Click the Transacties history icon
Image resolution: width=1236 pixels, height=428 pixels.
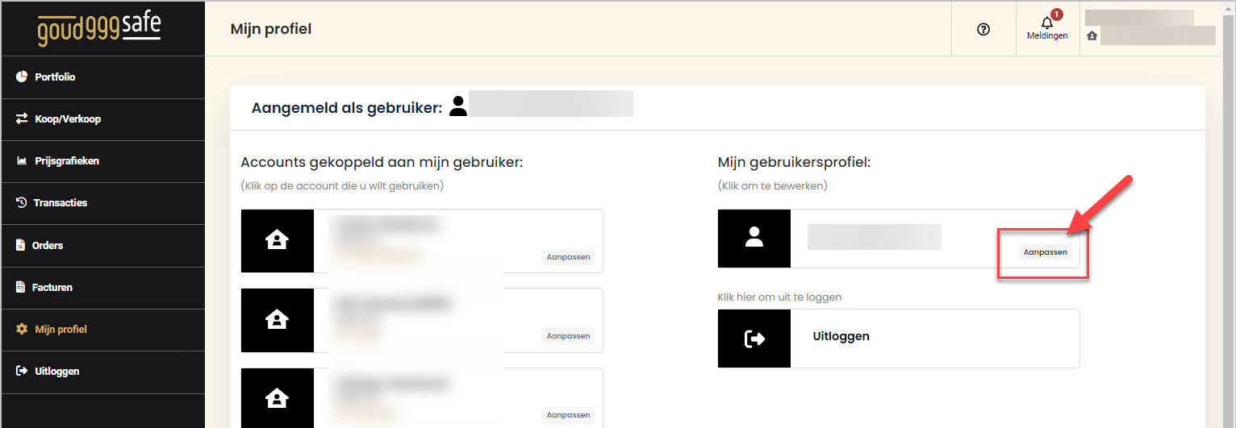(22, 203)
